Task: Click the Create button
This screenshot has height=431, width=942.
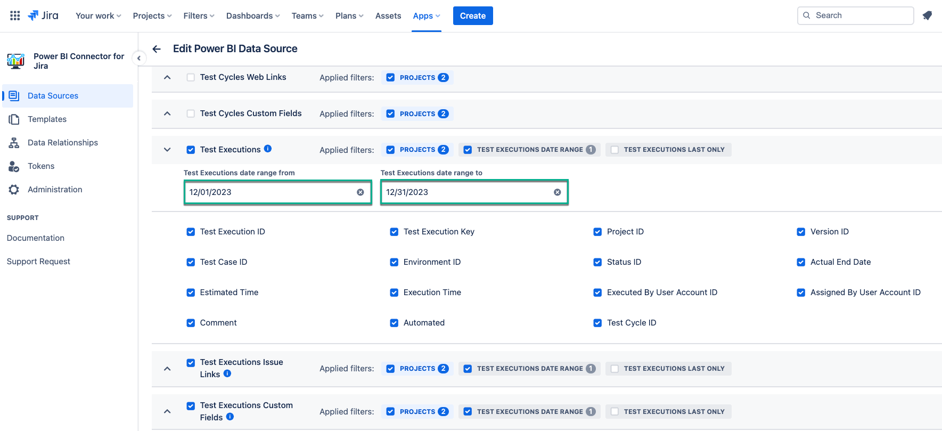Action: tap(472, 16)
